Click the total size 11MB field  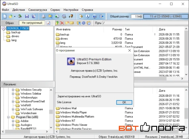pos(137,17)
